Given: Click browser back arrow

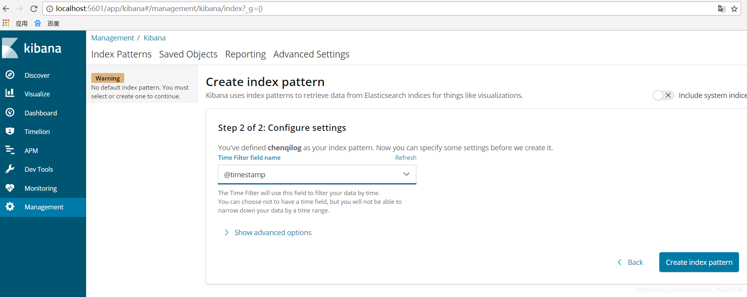Looking at the screenshot, I should click(x=6, y=9).
